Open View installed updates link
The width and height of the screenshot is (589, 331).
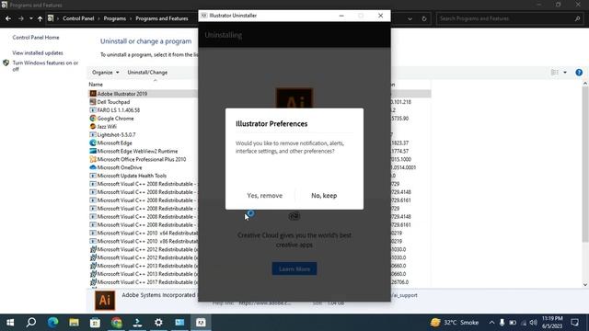38,53
